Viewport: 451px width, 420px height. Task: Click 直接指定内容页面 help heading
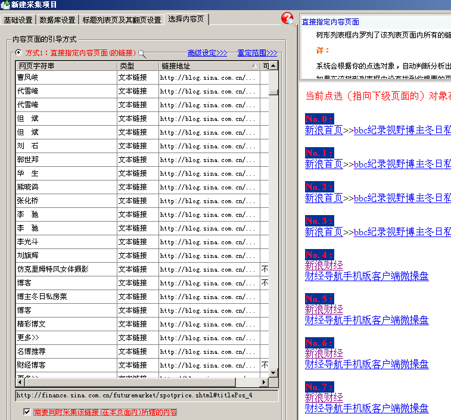coord(331,22)
